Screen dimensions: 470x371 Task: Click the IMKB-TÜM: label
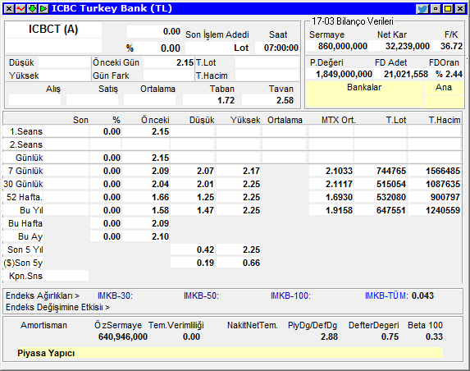(386, 295)
